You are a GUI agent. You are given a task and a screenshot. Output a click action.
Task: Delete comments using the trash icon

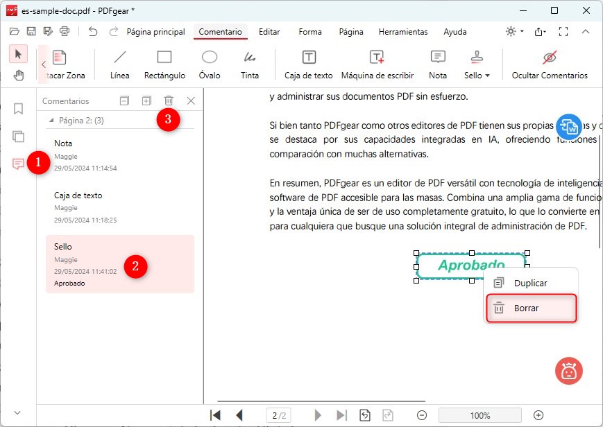[x=169, y=101]
